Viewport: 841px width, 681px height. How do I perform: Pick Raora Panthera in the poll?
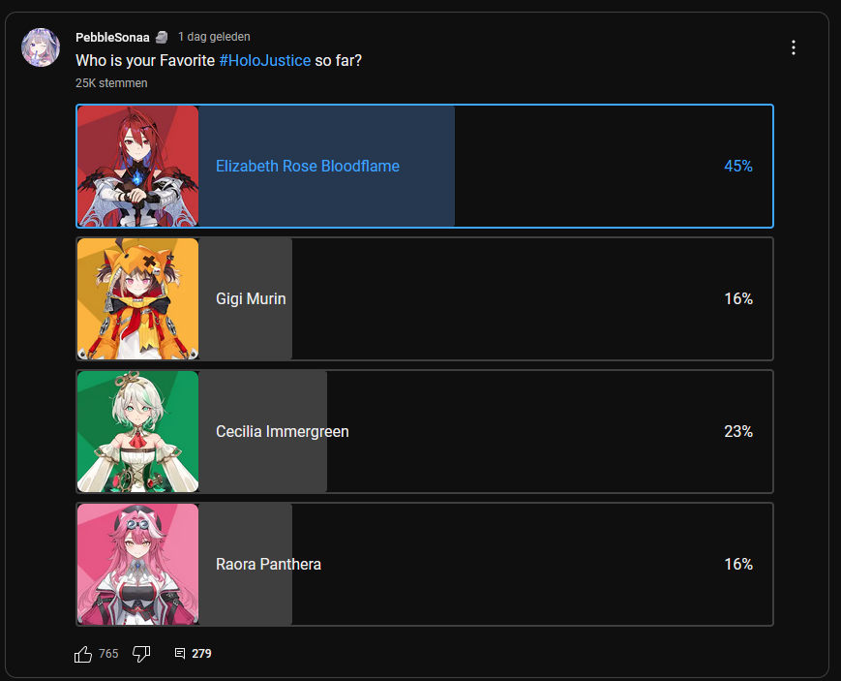pyautogui.click(x=425, y=564)
